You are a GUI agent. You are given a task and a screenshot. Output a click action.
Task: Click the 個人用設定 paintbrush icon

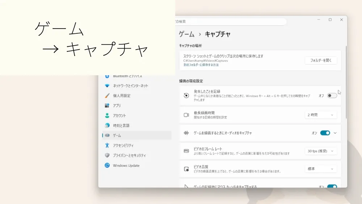pos(107,96)
